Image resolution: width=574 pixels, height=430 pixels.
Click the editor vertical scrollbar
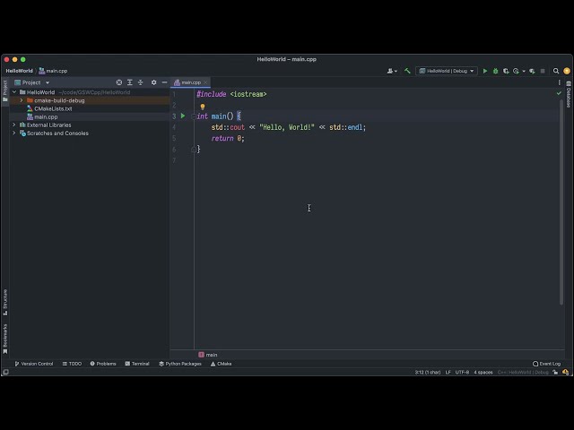[561, 202]
